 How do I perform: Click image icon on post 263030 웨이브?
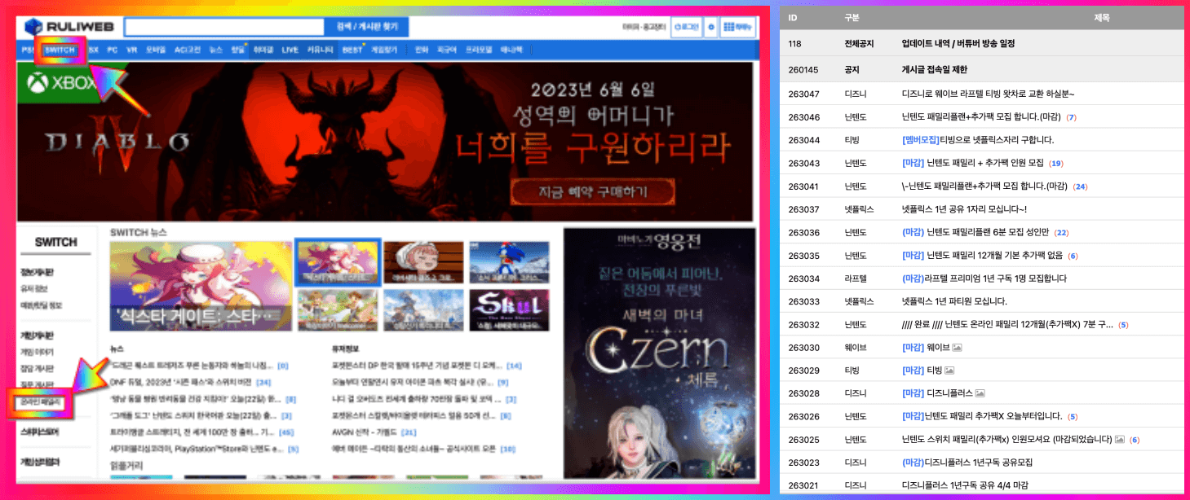tap(958, 348)
